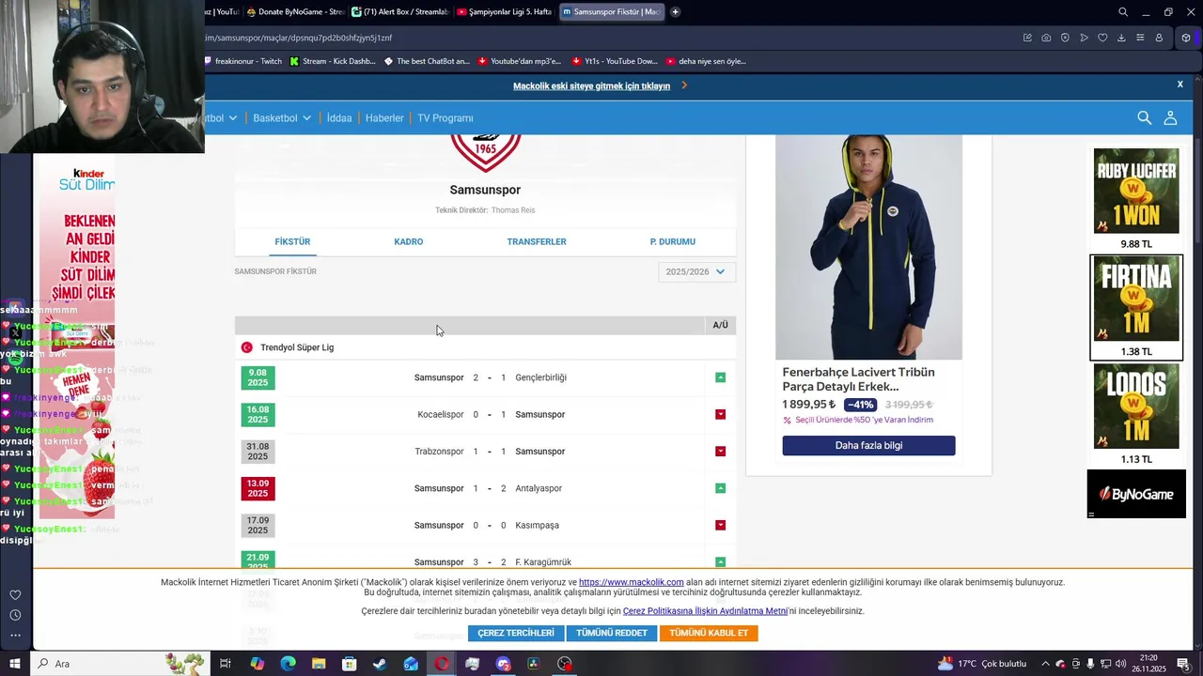Open the https://www.mackolik.com link

[632, 582]
